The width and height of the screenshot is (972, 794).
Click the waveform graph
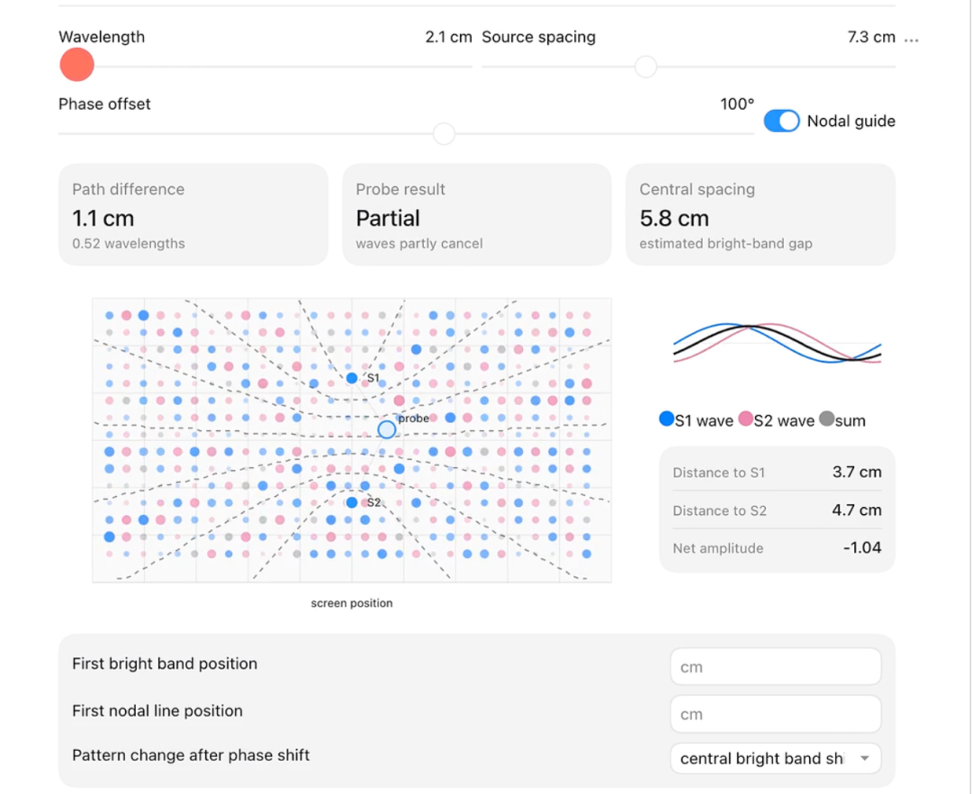click(x=778, y=343)
